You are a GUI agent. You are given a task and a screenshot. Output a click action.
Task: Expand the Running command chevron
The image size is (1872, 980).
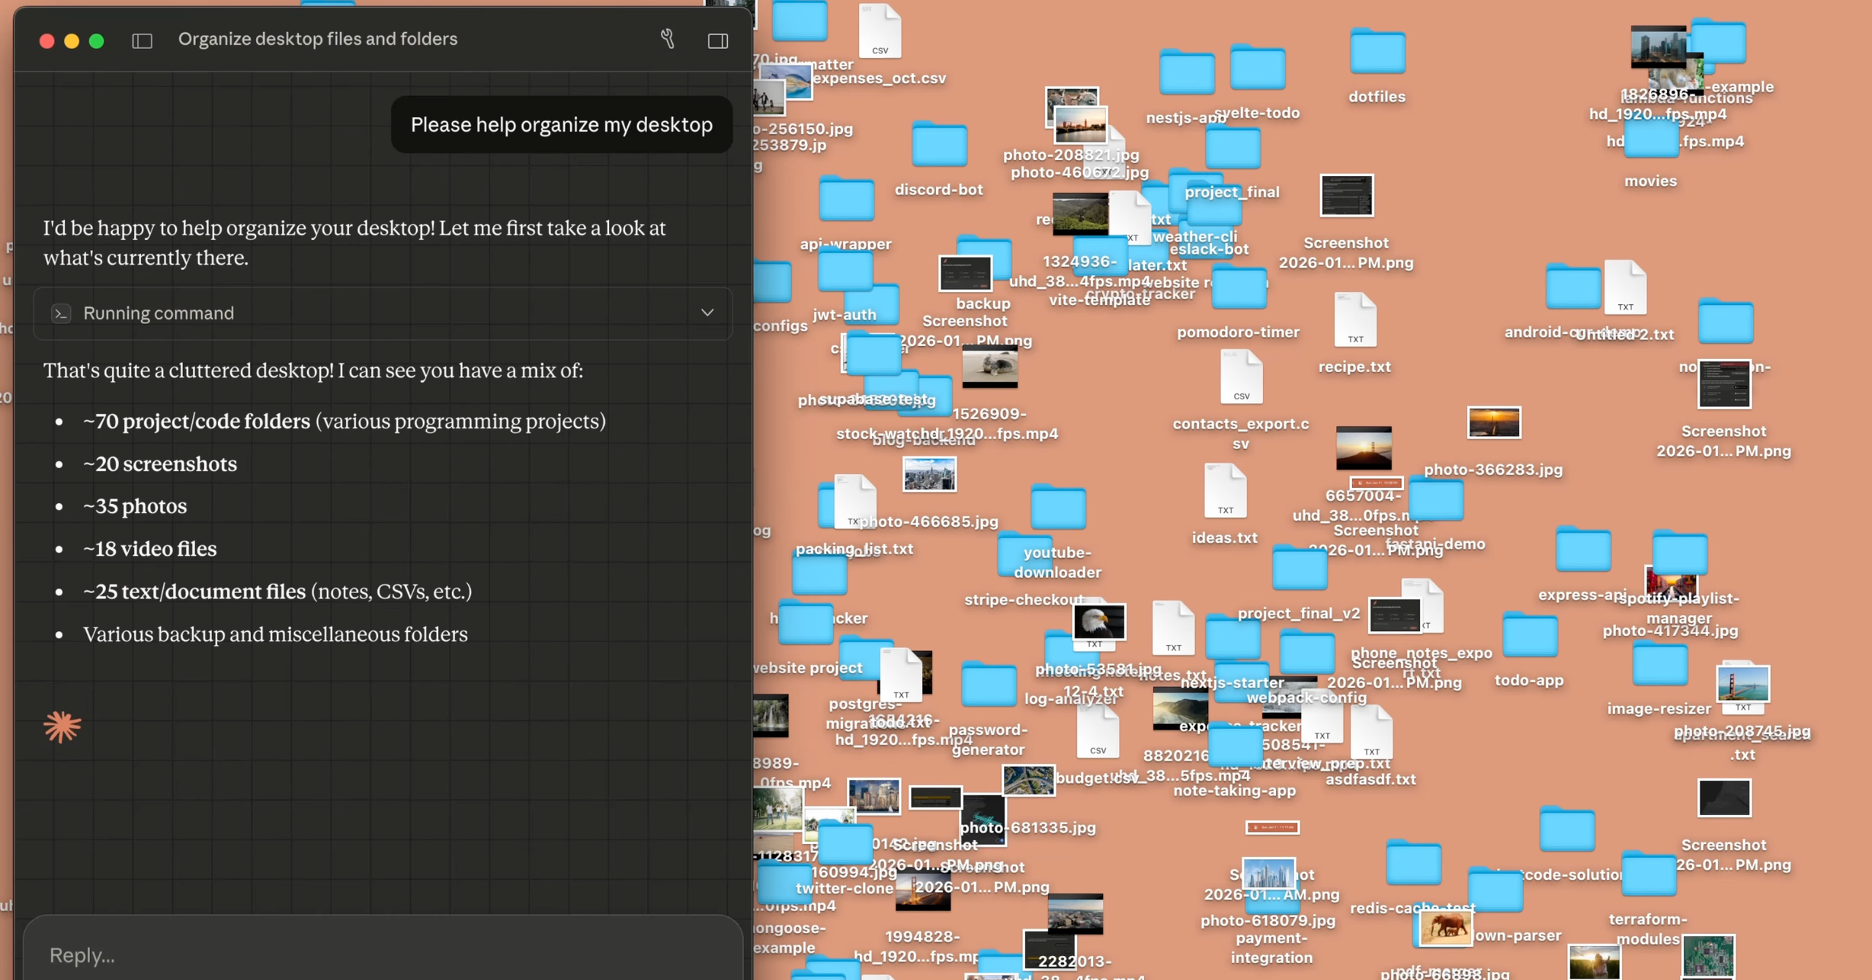pos(706,313)
